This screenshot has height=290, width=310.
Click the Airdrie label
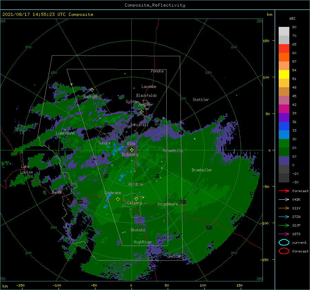136,184
